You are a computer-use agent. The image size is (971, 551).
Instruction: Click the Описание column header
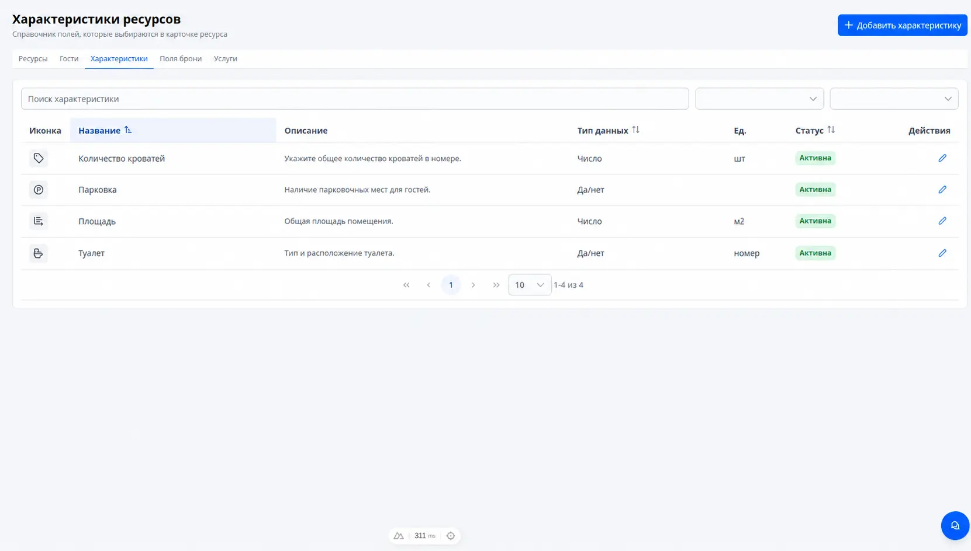(x=306, y=130)
